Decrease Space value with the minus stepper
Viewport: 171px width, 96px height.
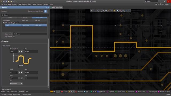19,72
